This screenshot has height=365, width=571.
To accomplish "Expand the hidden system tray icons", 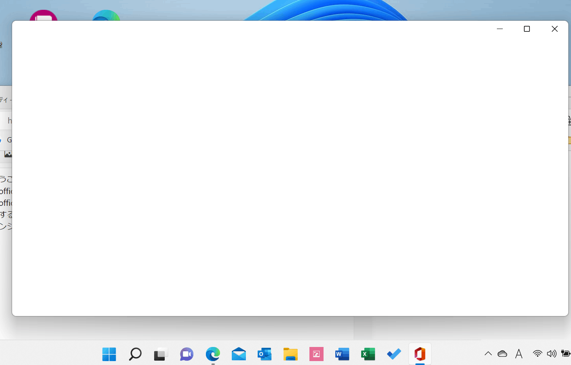I will click(488, 353).
